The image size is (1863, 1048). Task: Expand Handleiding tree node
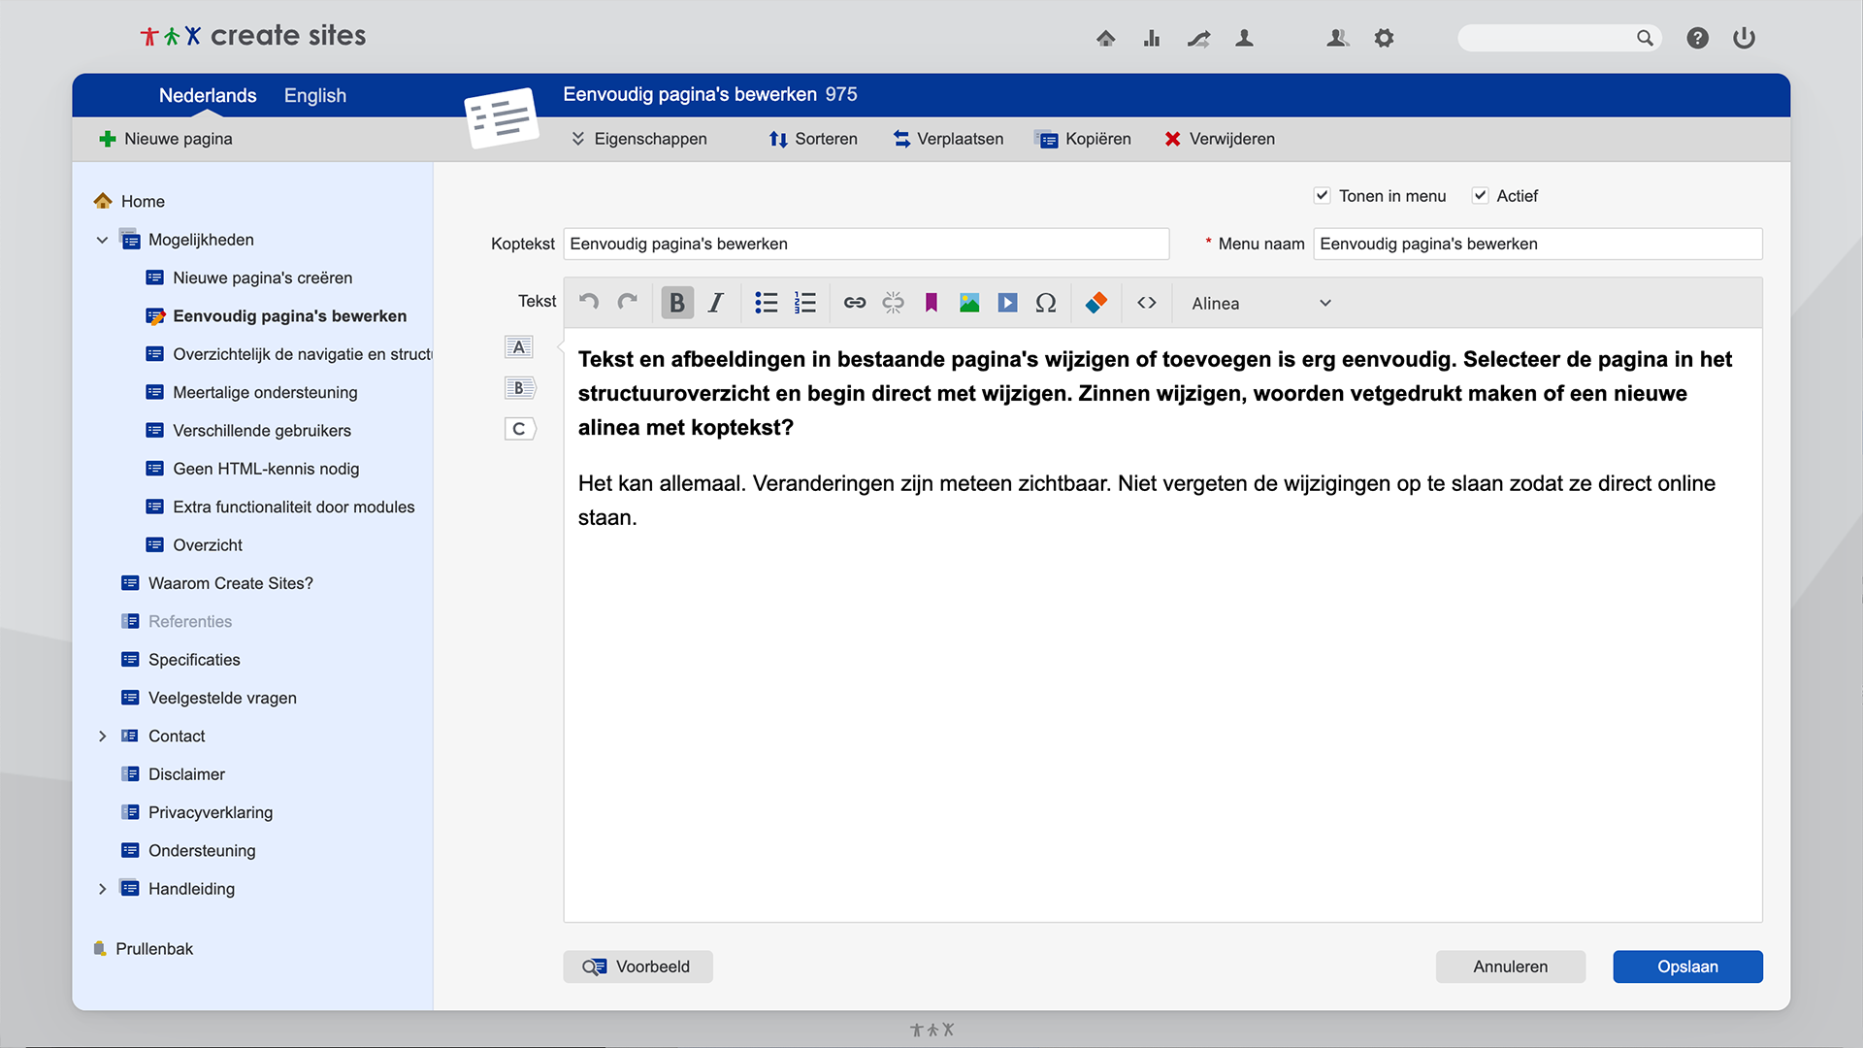102,889
